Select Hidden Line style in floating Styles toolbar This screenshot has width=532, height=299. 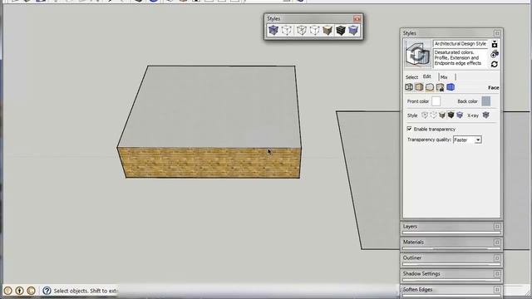coord(314,30)
